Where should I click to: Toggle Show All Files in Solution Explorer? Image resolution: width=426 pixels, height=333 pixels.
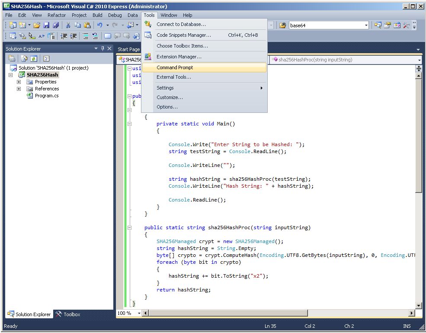pyautogui.click(x=23, y=59)
